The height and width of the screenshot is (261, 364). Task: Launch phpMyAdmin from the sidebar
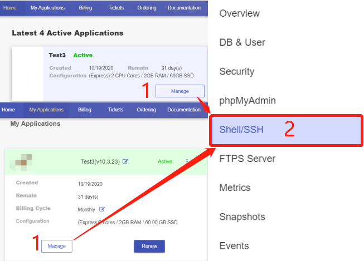[247, 101]
